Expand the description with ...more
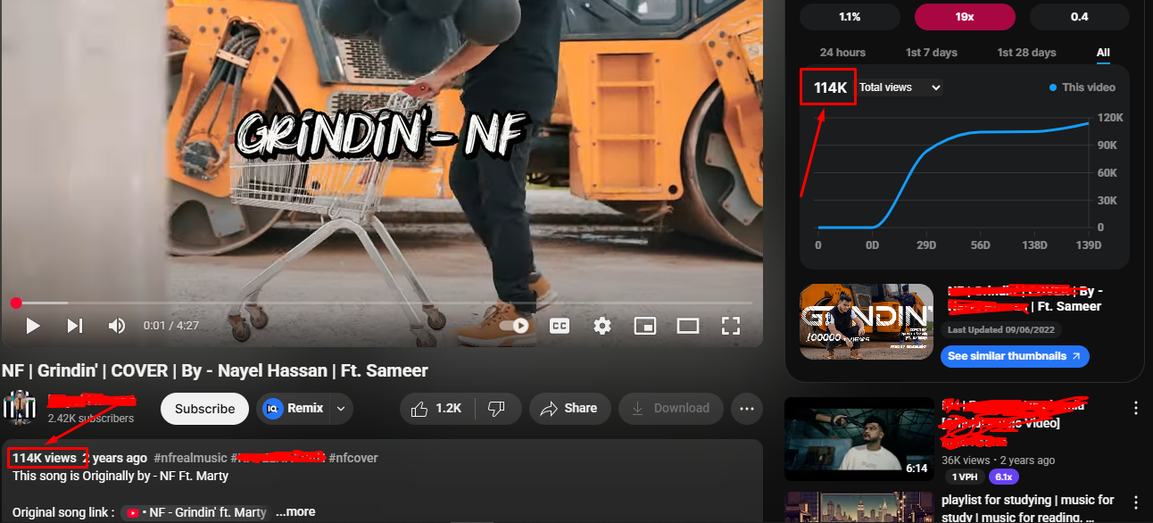 [294, 511]
